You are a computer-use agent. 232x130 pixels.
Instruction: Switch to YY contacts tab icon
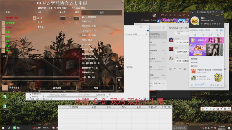(203, 35)
